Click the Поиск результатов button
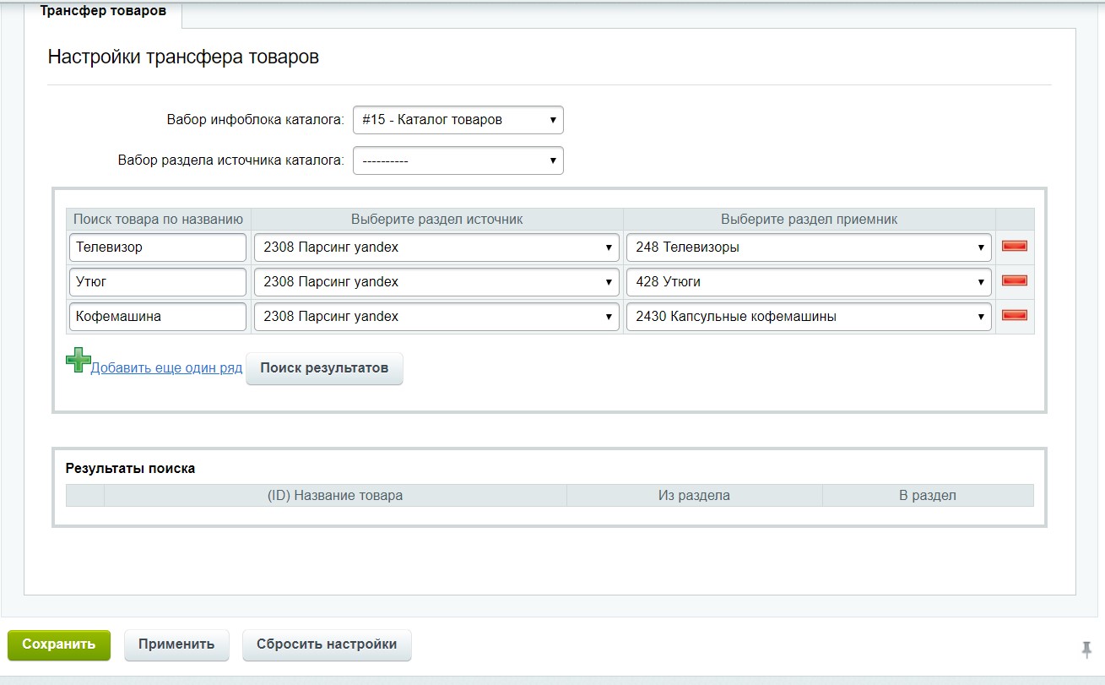Screen dimensions: 1105x685 pos(324,368)
